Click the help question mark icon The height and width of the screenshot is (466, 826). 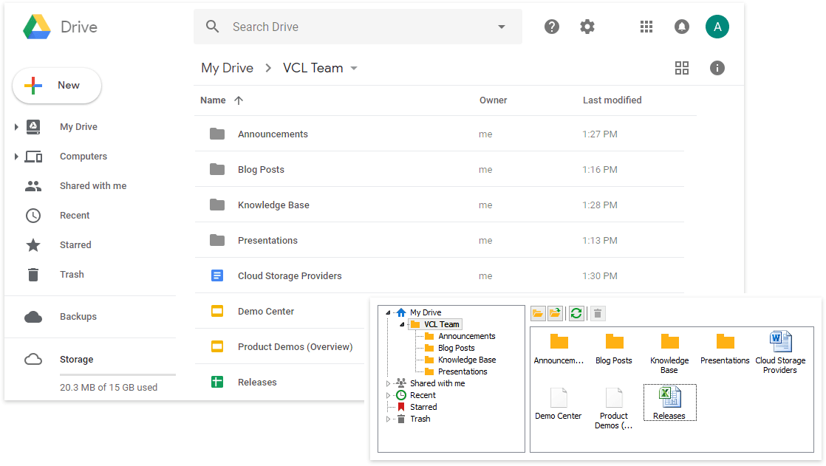point(552,27)
